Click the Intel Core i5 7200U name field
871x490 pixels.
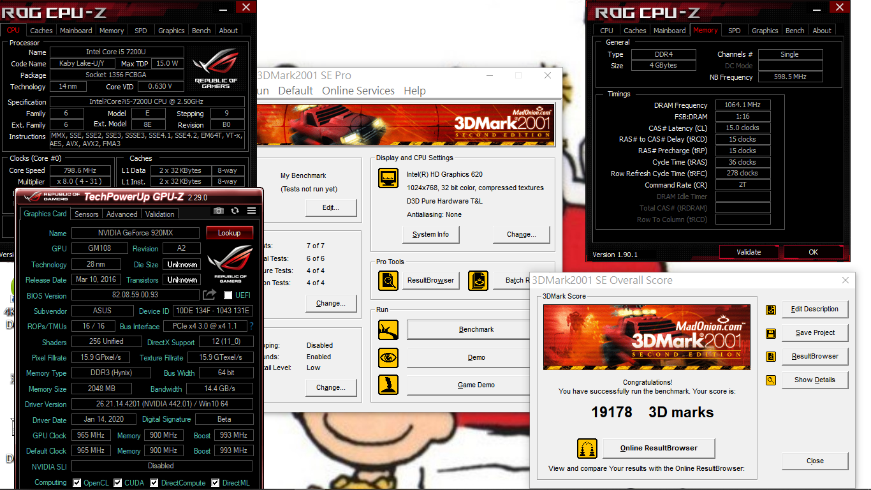coord(117,52)
